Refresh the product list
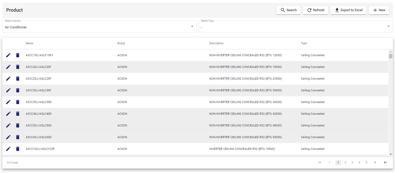The width and height of the screenshot is (395, 173). coord(315,10)
